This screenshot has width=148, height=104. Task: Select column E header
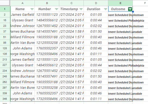pyautogui.click(x=121, y=3)
